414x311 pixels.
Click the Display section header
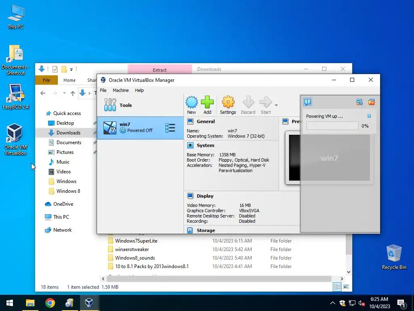(205, 196)
